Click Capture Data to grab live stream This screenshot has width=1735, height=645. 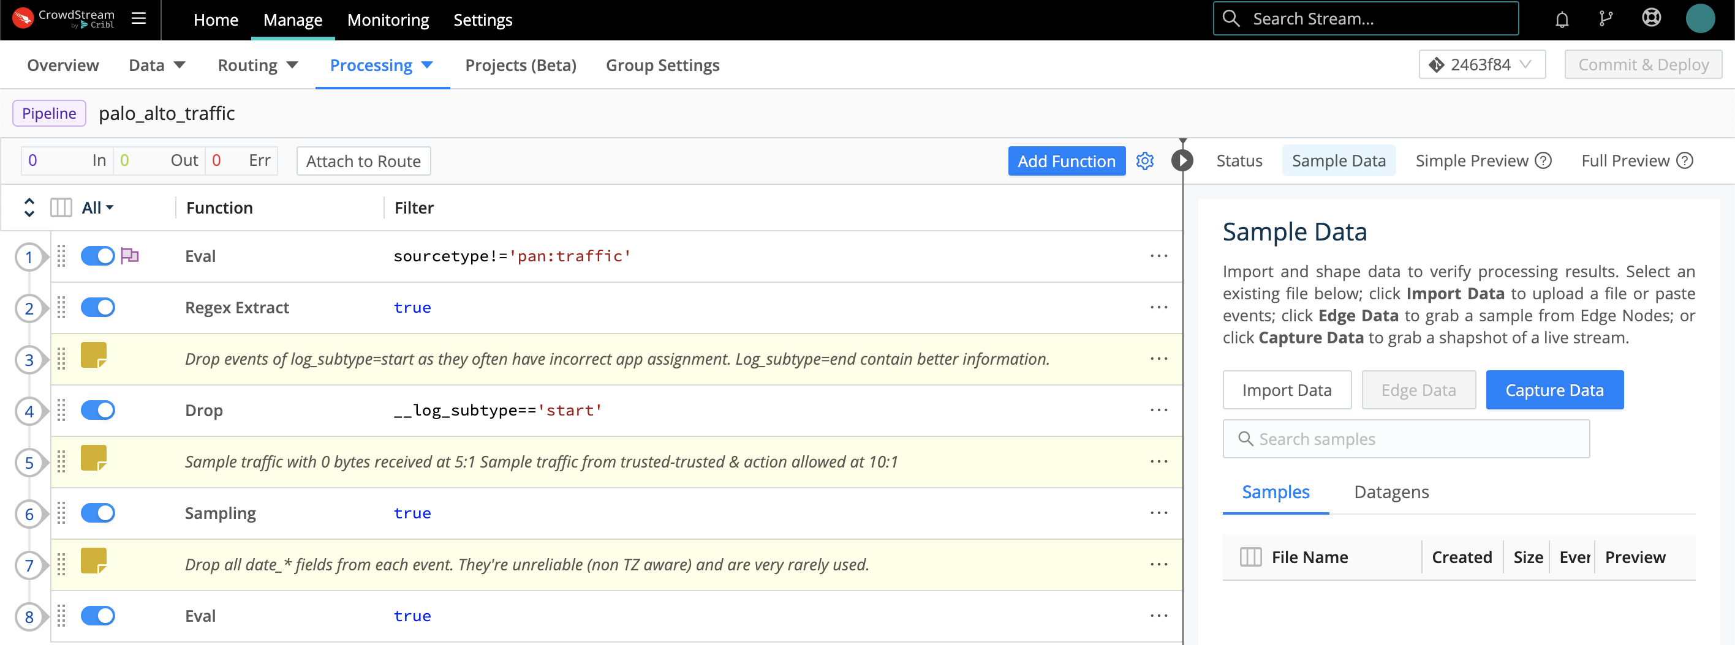click(x=1554, y=389)
